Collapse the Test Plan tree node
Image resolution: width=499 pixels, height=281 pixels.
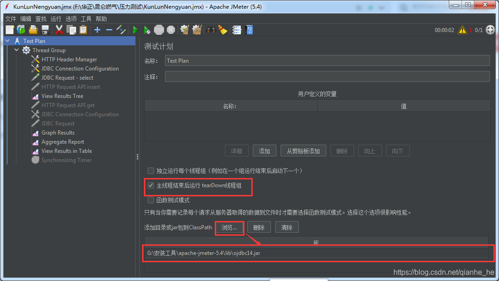click(x=7, y=41)
